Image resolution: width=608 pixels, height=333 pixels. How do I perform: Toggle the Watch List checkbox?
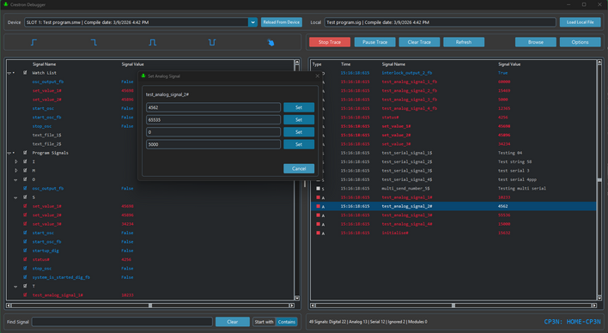[x=25, y=72]
